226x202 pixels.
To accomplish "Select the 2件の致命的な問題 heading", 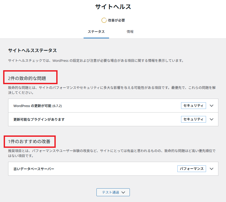I will point(27,78).
